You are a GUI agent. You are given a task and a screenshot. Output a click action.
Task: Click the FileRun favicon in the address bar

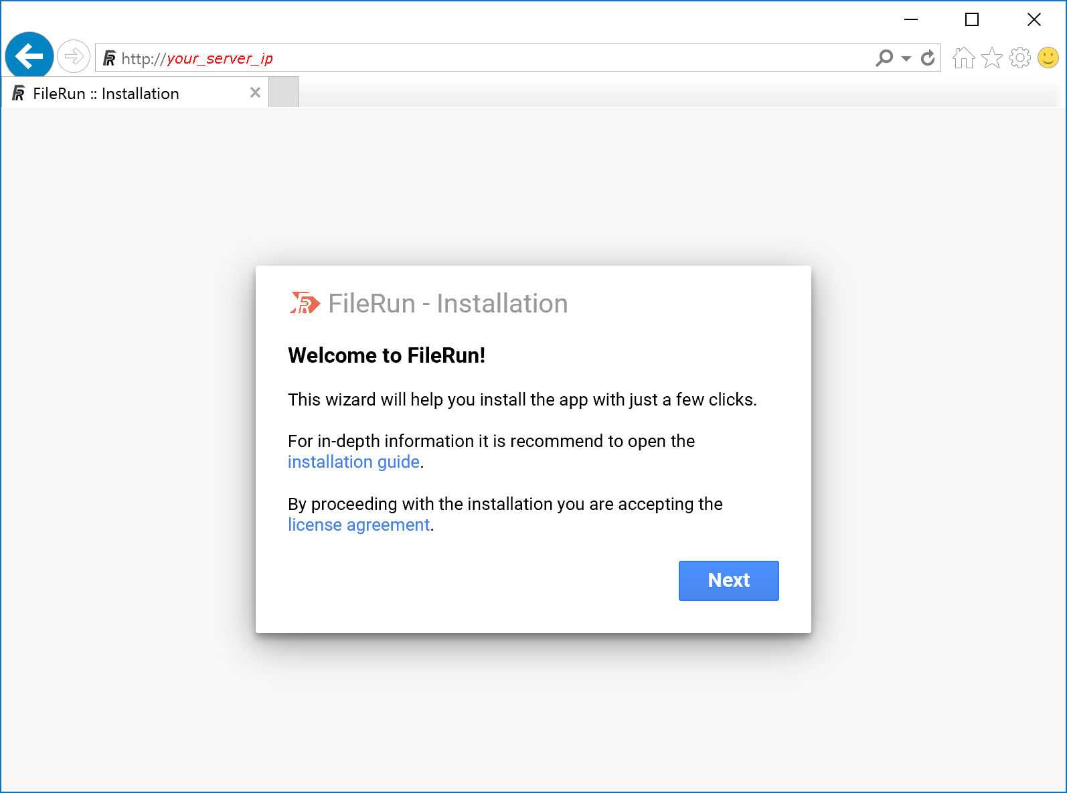click(x=109, y=59)
